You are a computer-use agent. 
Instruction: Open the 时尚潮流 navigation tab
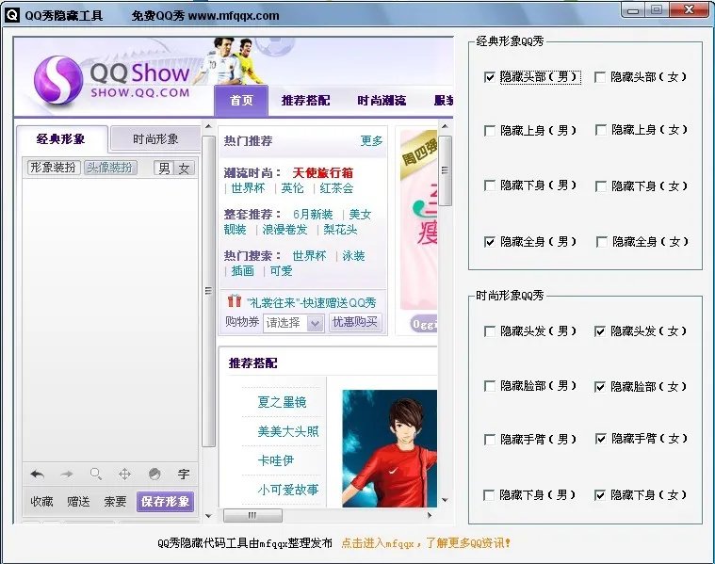(382, 101)
